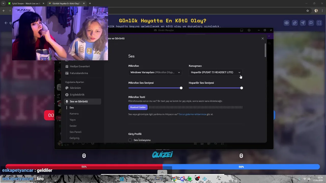Viewport: 326px width, 183px height.
Task: Open the Mikrofon device dropdown
Action: tap(155, 72)
